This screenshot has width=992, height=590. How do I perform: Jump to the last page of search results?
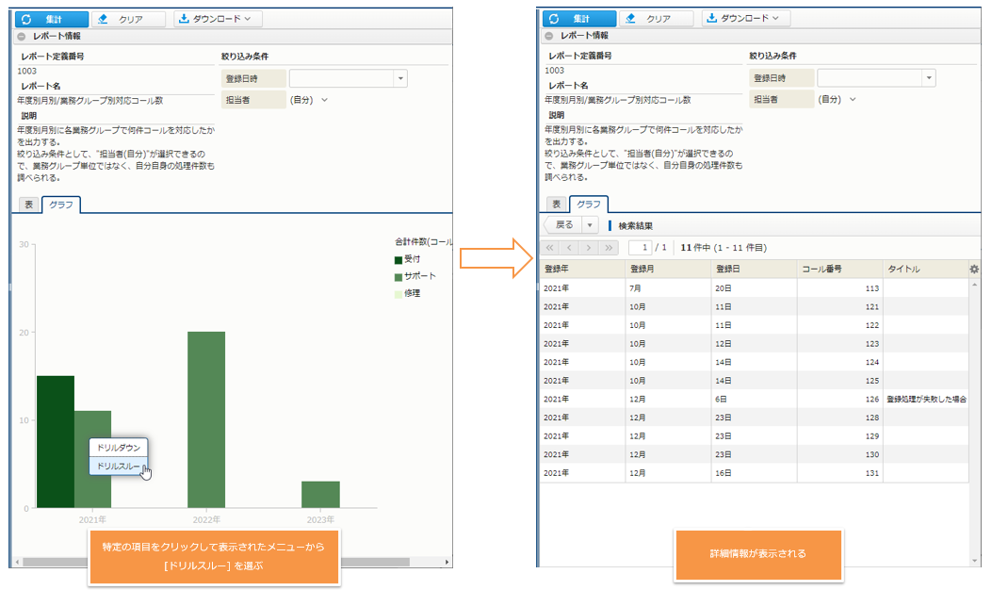coord(609,248)
